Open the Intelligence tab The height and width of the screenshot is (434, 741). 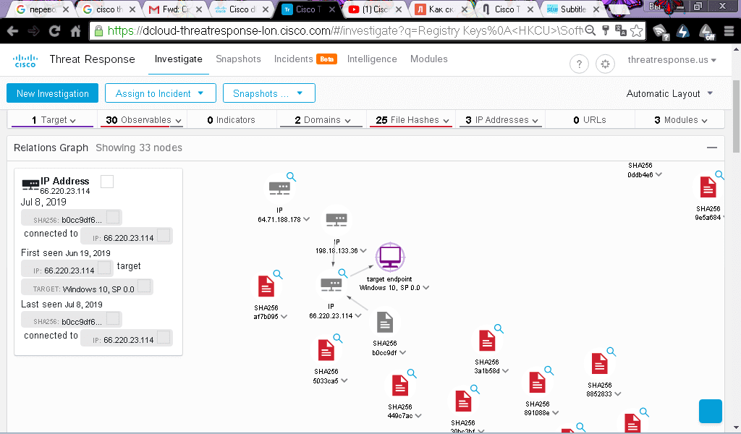tap(372, 59)
